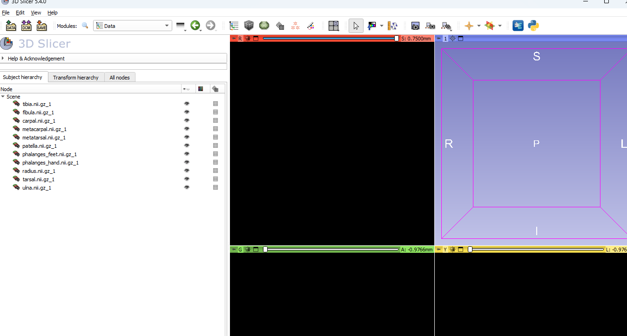Image resolution: width=627 pixels, height=336 pixels.
Task: Pin the red slice view controller
Action: 234,39
